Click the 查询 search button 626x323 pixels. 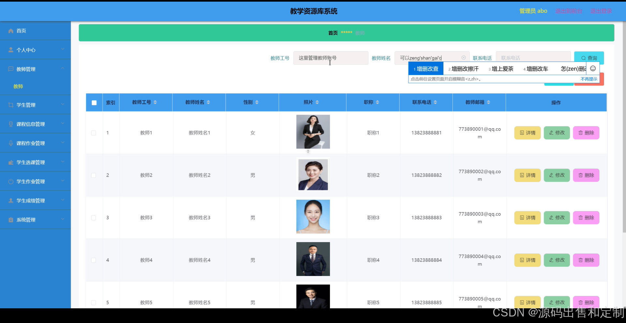(589, 58)
